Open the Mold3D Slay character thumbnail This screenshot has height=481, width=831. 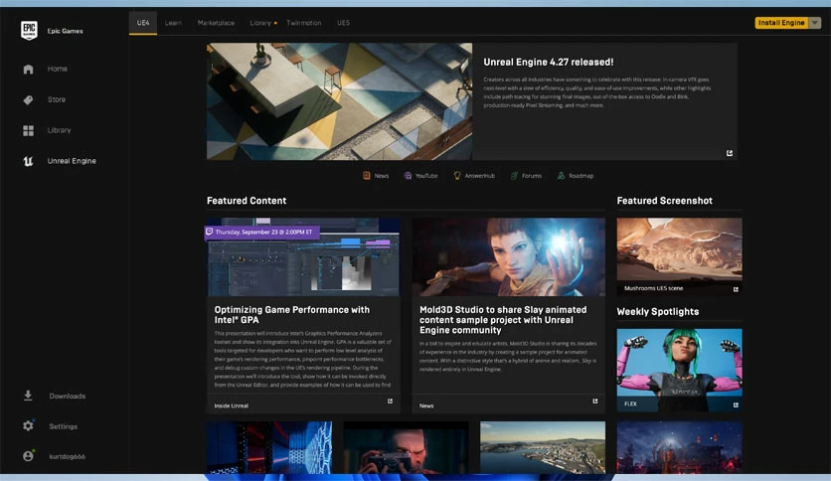[508, 257]
